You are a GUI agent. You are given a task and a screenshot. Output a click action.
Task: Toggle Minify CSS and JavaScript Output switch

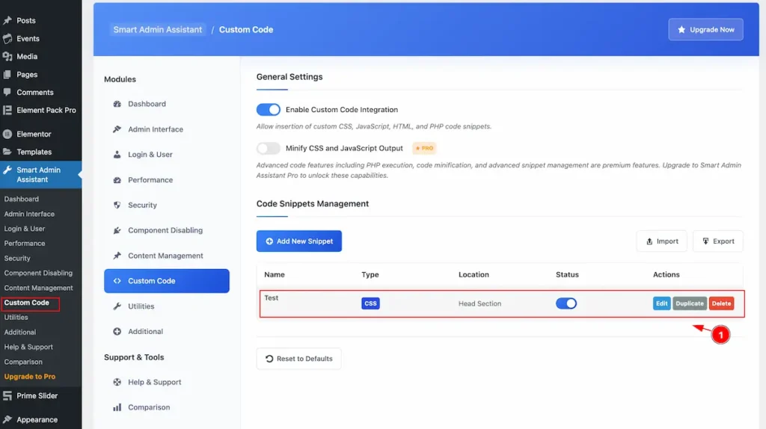[269, 148]
